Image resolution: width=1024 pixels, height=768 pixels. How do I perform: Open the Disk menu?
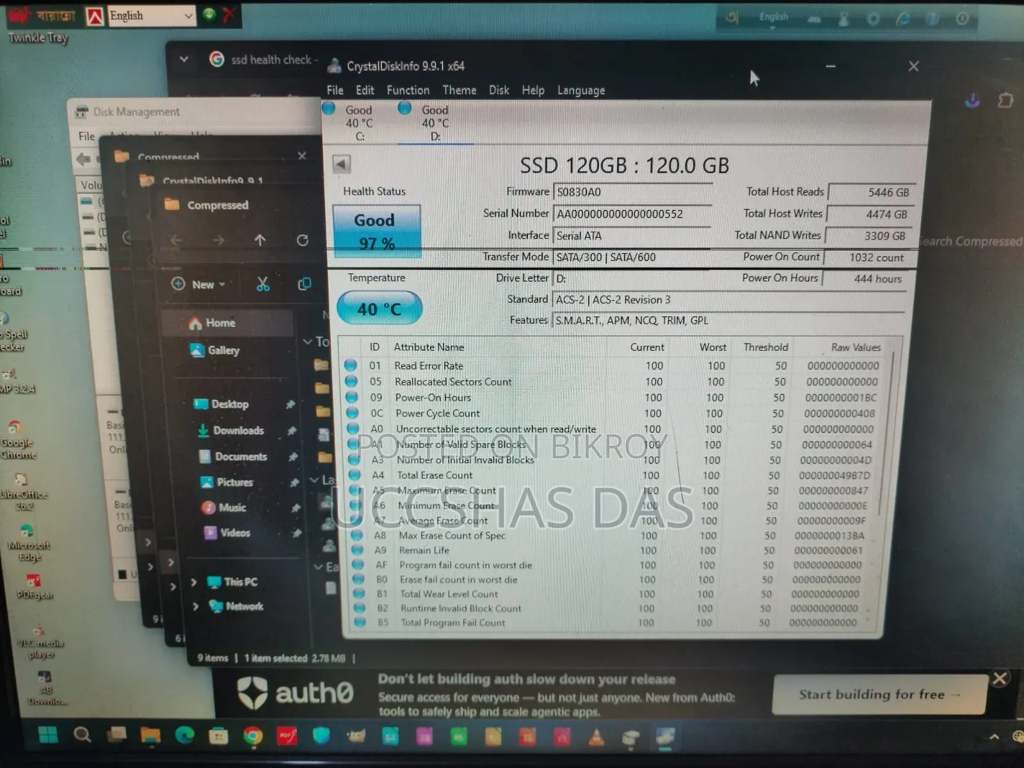click(x=499, y=90)
